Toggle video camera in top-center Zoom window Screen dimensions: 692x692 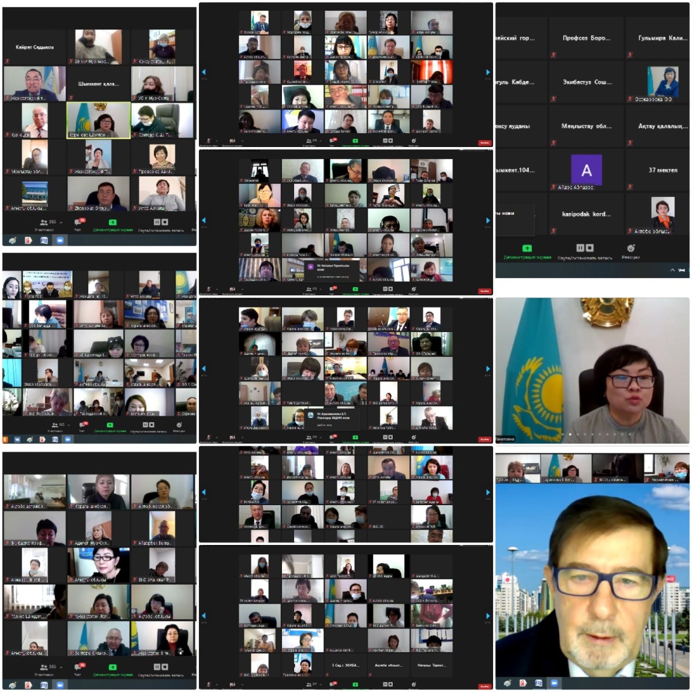pyautogui.click(x=232, y=141)
